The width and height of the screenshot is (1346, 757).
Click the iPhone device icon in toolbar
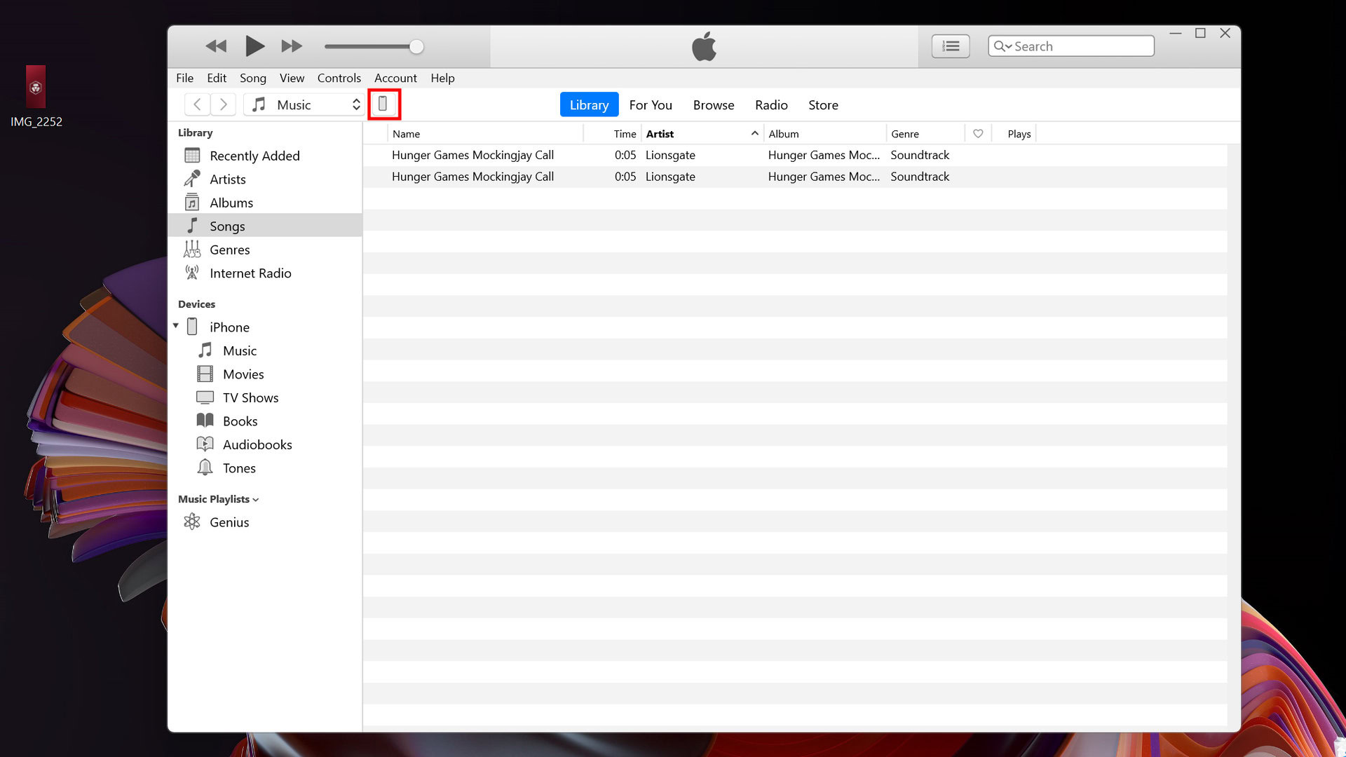(383, 104)
